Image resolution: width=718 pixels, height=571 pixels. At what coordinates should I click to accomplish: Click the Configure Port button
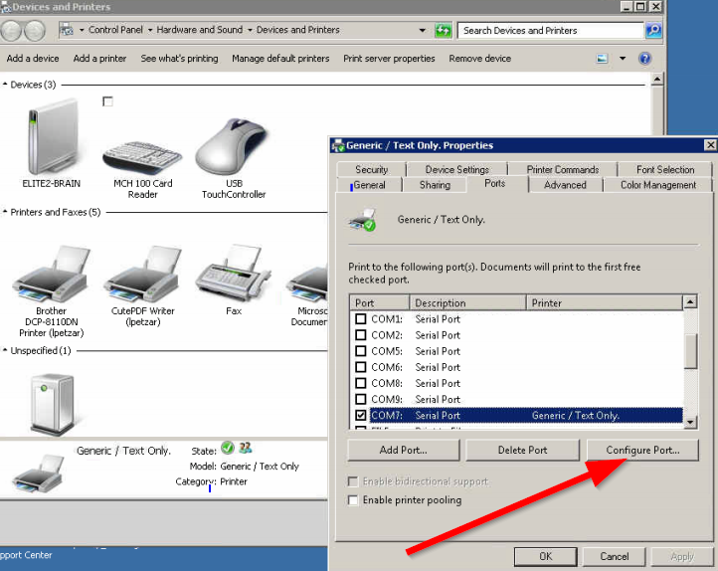click(x=642, y=450)
